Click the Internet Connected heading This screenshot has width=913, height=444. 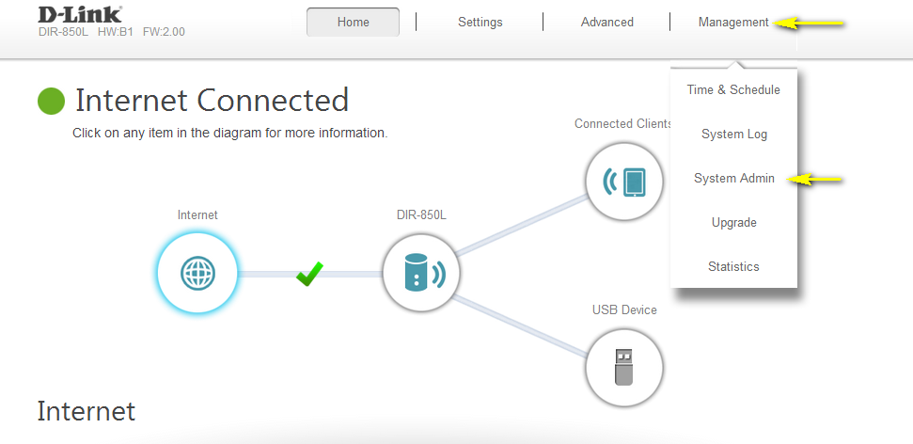[212, 100]
